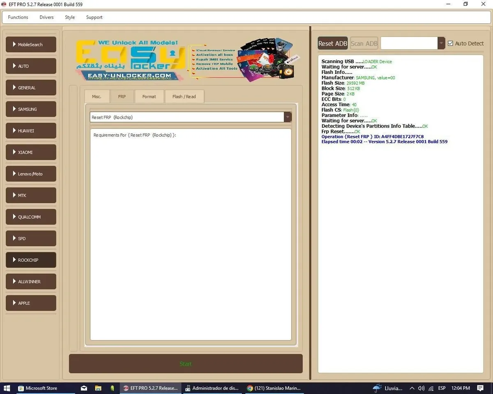493x394 pixels.
Task: Select the Format tab
Action: (149, 96)
